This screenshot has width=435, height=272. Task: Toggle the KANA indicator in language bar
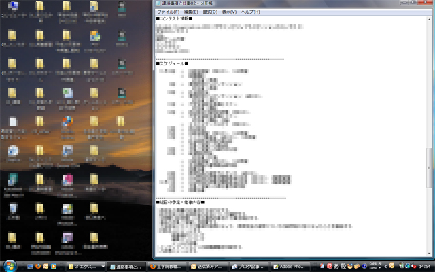coord(373,268)
